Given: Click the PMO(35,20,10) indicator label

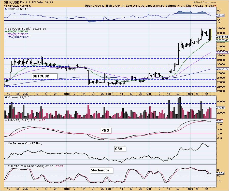Looking at the screenshot, I should tap(26, 120).
